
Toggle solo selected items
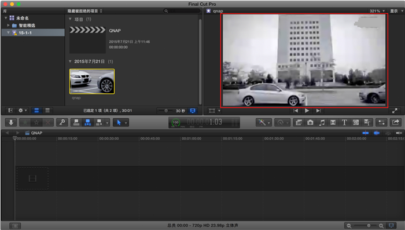tap(388, 133)
